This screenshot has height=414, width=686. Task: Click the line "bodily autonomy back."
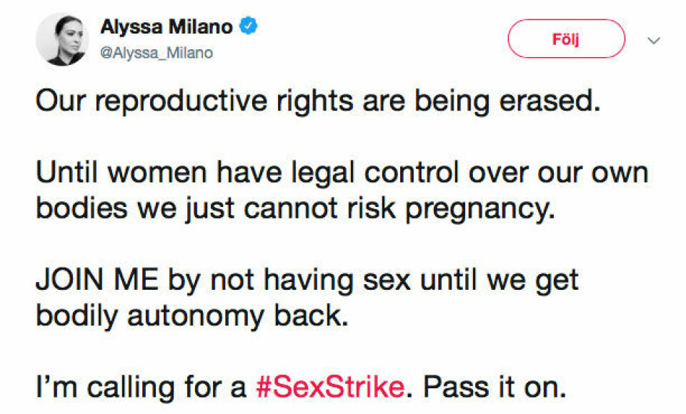pyautogui.click(x=192, y=316)
